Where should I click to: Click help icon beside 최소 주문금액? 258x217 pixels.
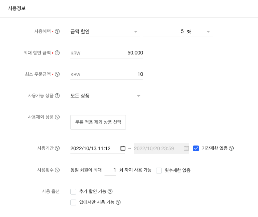coord(57,74)
